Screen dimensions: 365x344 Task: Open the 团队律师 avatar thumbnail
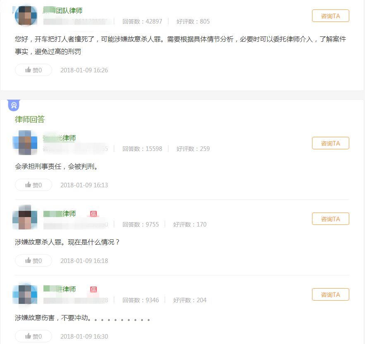(x=26, y=16)
